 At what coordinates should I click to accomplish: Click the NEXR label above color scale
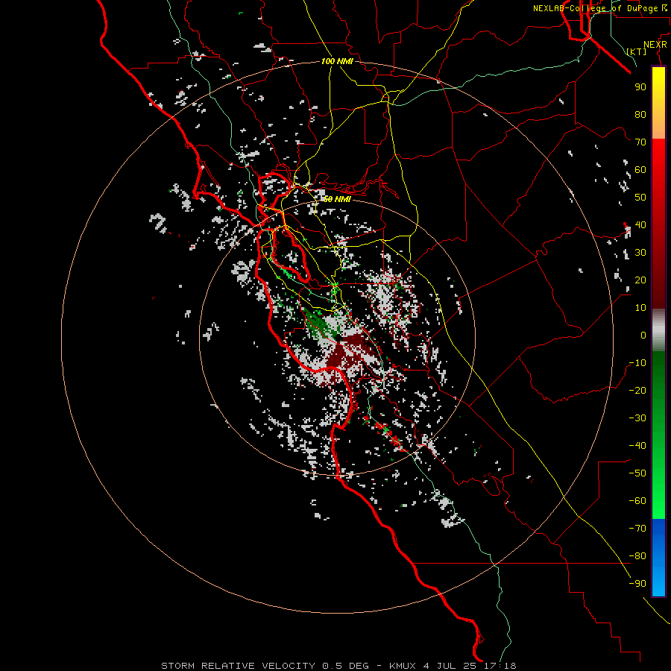pyautogui.click(x=655, y=45)
